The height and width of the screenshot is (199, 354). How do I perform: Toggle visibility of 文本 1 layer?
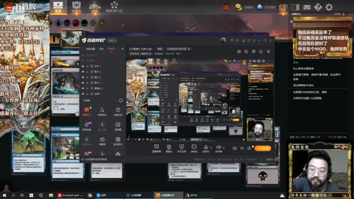pyautogui.click(x=83, y=66)
